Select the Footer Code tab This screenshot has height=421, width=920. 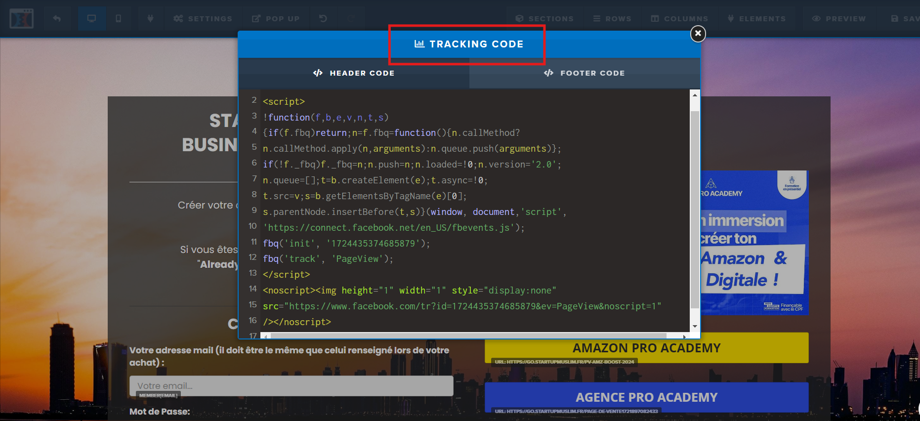[585, 73]
